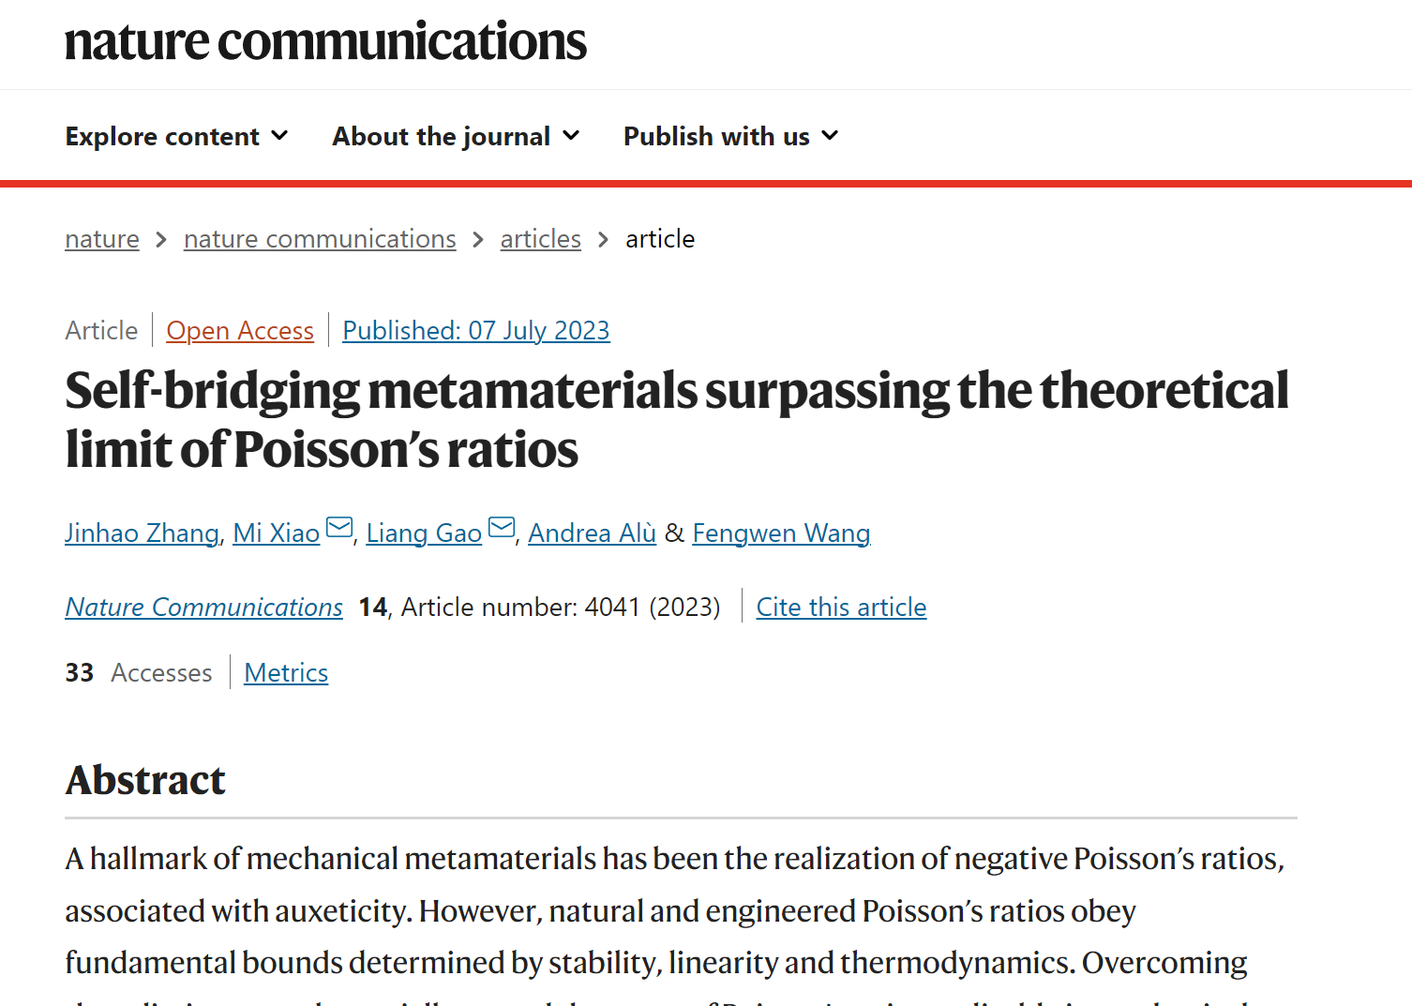This screenshot has width=1412, height=1006.
Task: Expand the Explore content menu
Action: point(176,137)
